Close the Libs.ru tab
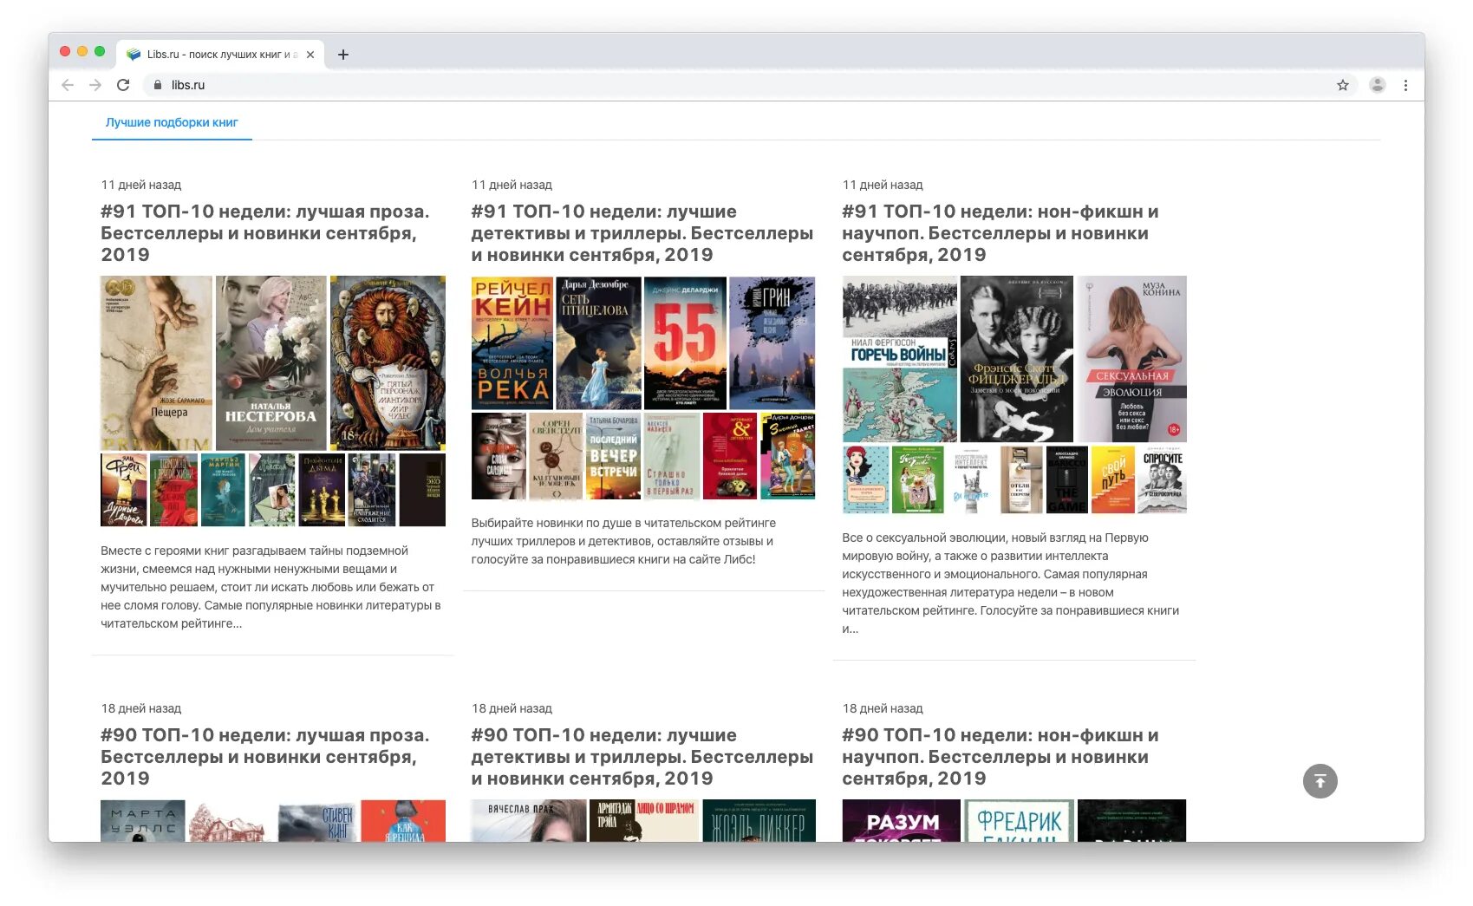This screenshot has height=906, width=1473. [x=310, y=55]
